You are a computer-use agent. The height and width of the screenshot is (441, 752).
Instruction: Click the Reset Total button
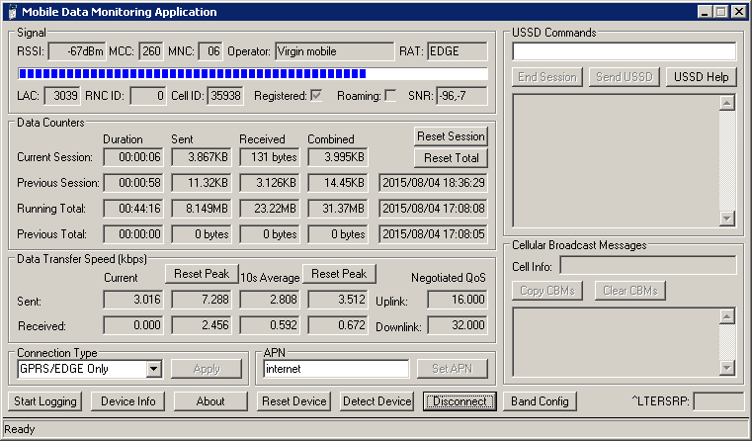tap(451, 158)
